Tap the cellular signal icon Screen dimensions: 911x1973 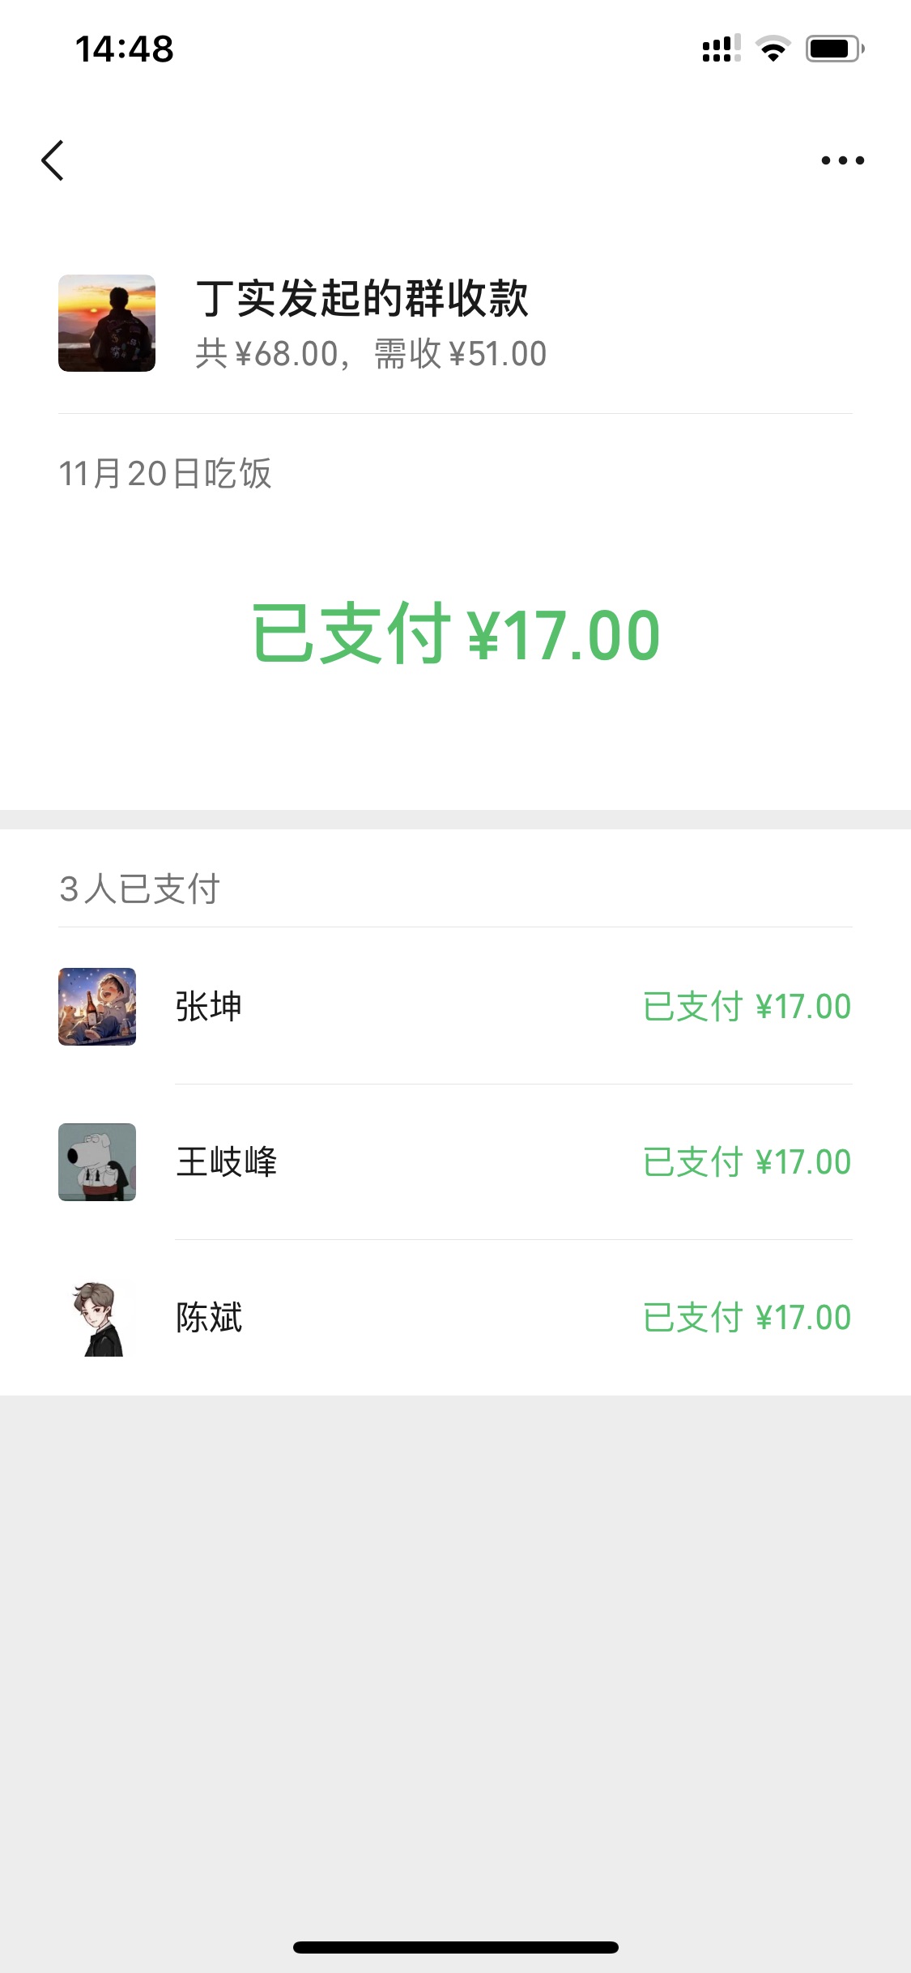coord(721,49)
